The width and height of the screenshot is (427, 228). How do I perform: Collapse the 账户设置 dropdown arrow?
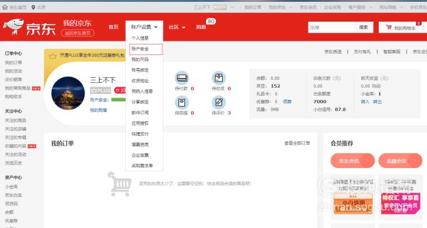coord(155,27)
